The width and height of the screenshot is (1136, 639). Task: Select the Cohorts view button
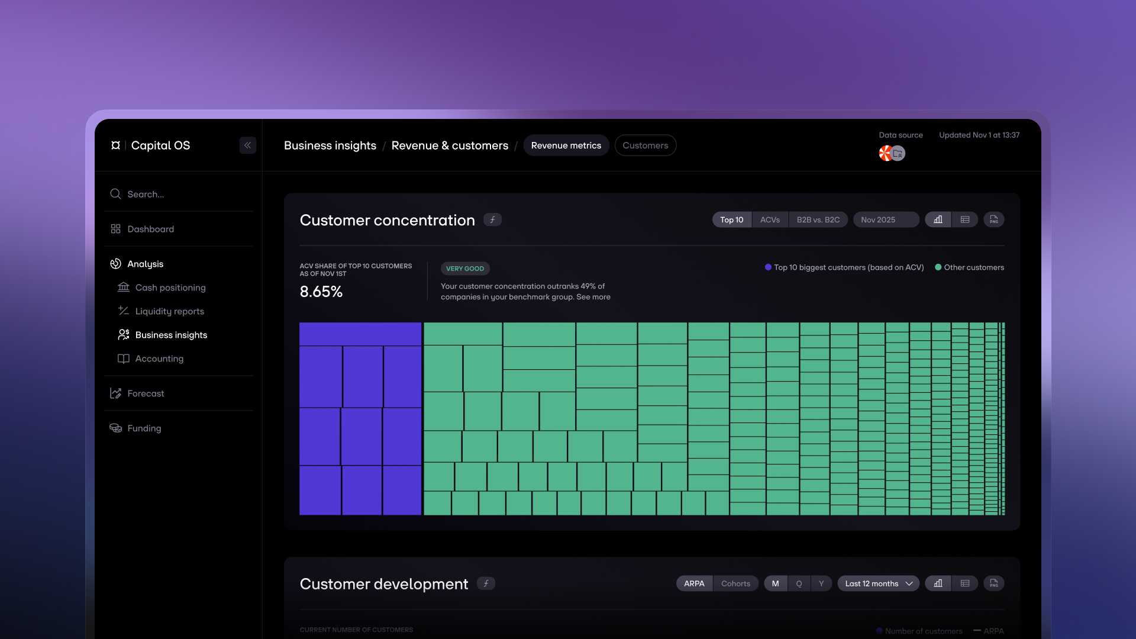pyautogui.click(x=735, y=583)
